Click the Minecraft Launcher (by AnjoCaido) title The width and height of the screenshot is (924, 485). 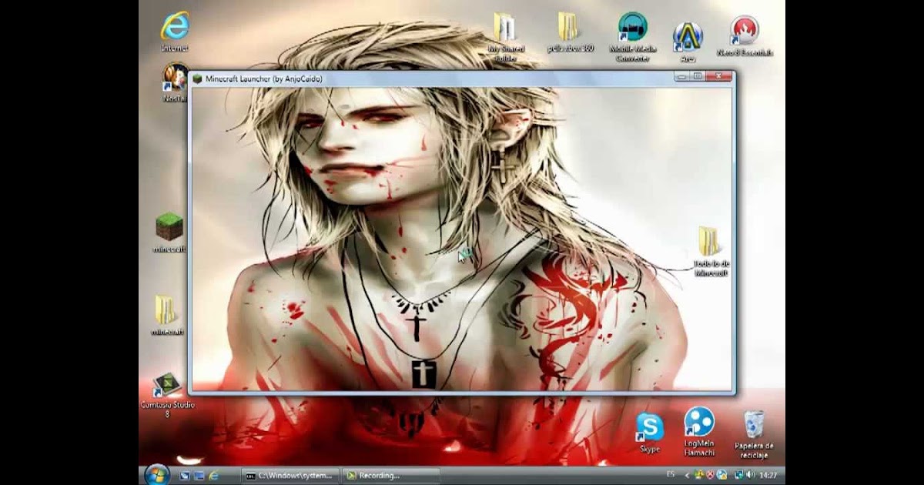coord(263,79)
